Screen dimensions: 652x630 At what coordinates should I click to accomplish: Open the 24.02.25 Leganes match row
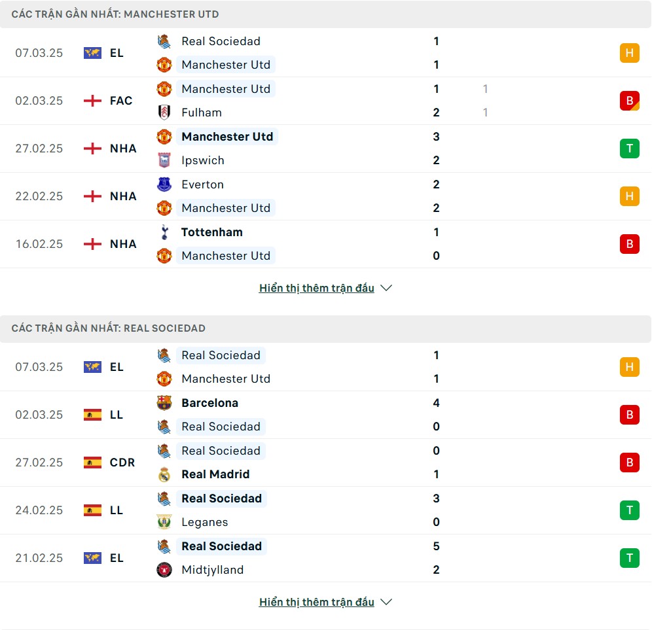325,510
